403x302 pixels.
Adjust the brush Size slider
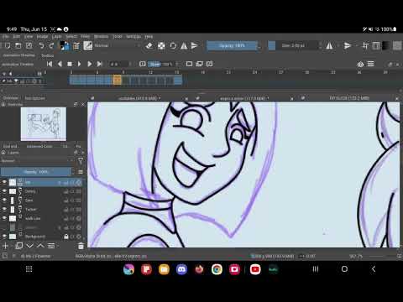coord(293,45)
